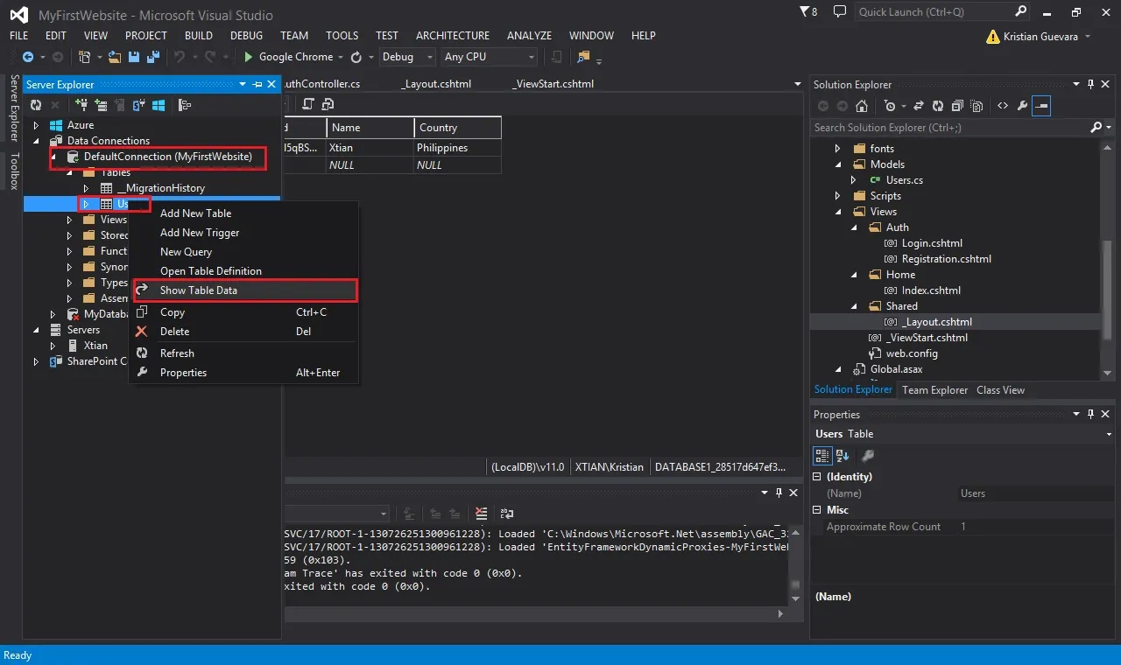Open the Any CPU platform dropdown
This screenshot has height=665, width=1121.
[489, 57]
